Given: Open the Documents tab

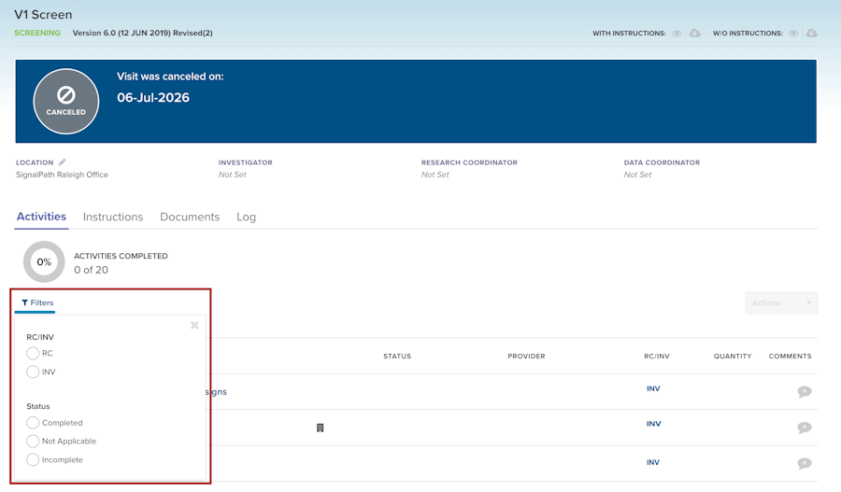Looking at the screenshot, I should pyautogui.click(x=190, y=217).
